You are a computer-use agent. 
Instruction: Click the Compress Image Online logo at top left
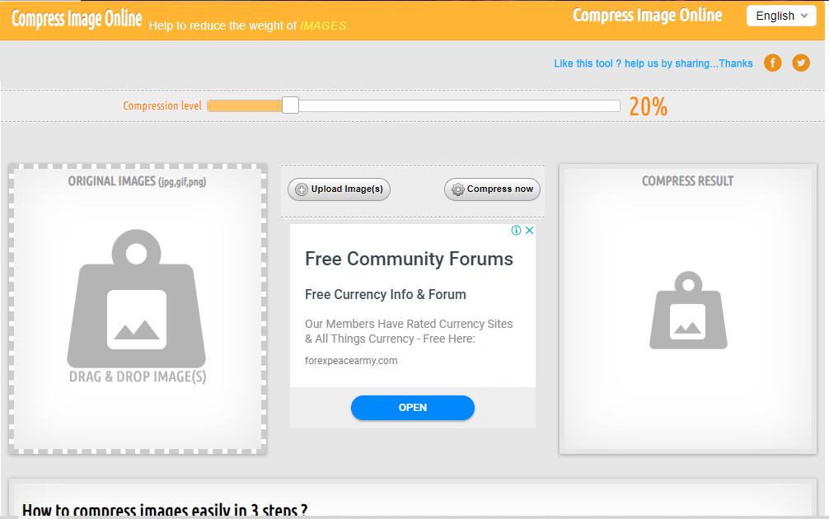point(77,19)
